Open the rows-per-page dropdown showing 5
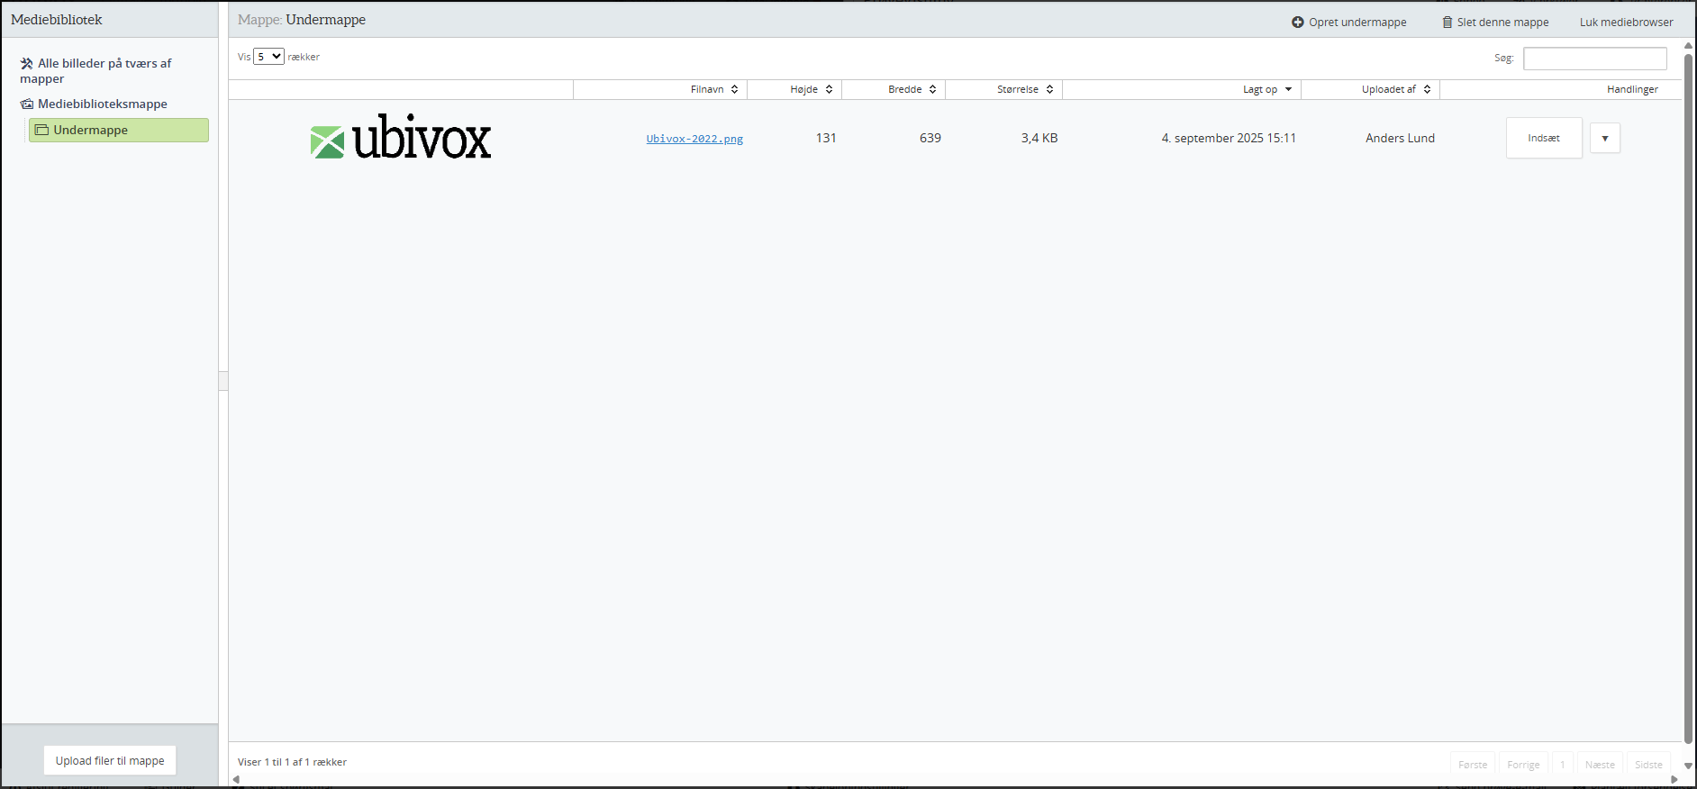The height and width of the screenshot is (789, 1697). click(268, 57)
